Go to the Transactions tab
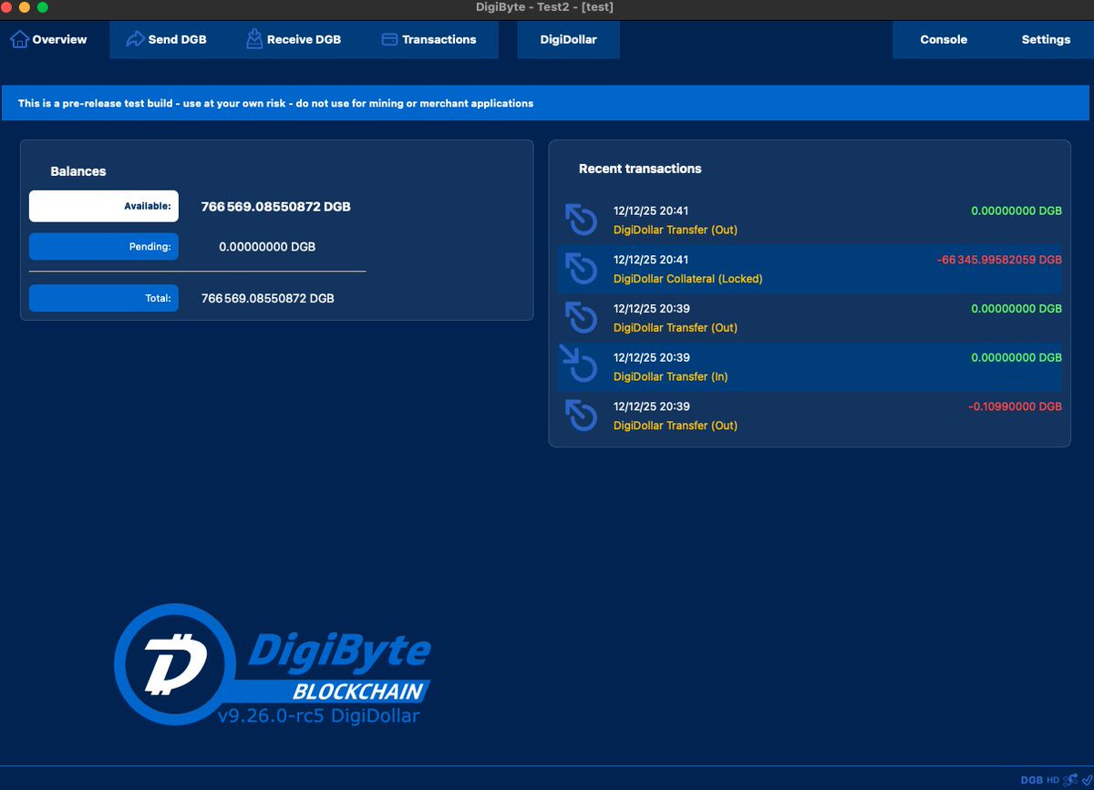Screen dimensions: 1094x790 [x=428, y=39]
